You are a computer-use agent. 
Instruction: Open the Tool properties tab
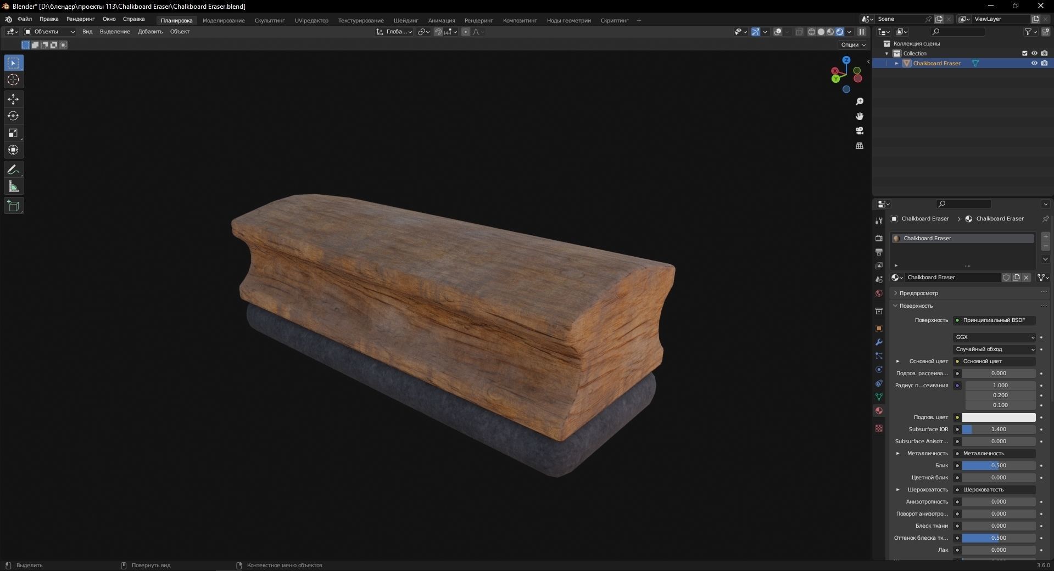(x=879, y=221)
